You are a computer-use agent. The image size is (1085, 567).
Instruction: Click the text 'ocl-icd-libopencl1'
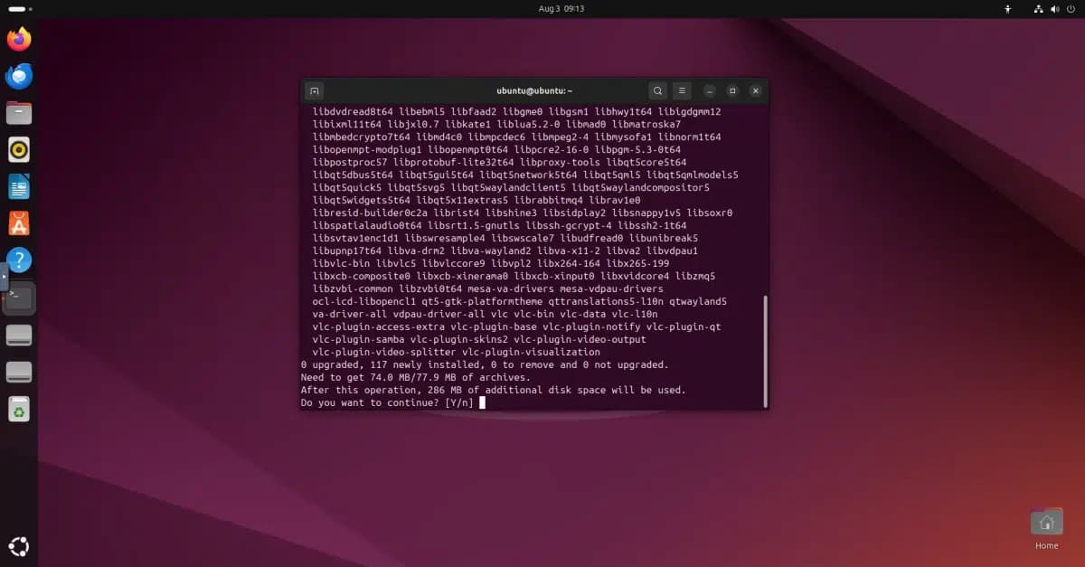[363, 301]
